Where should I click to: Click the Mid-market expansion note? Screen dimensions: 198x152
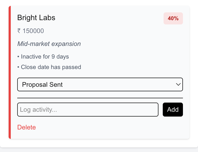pos(49,44)
